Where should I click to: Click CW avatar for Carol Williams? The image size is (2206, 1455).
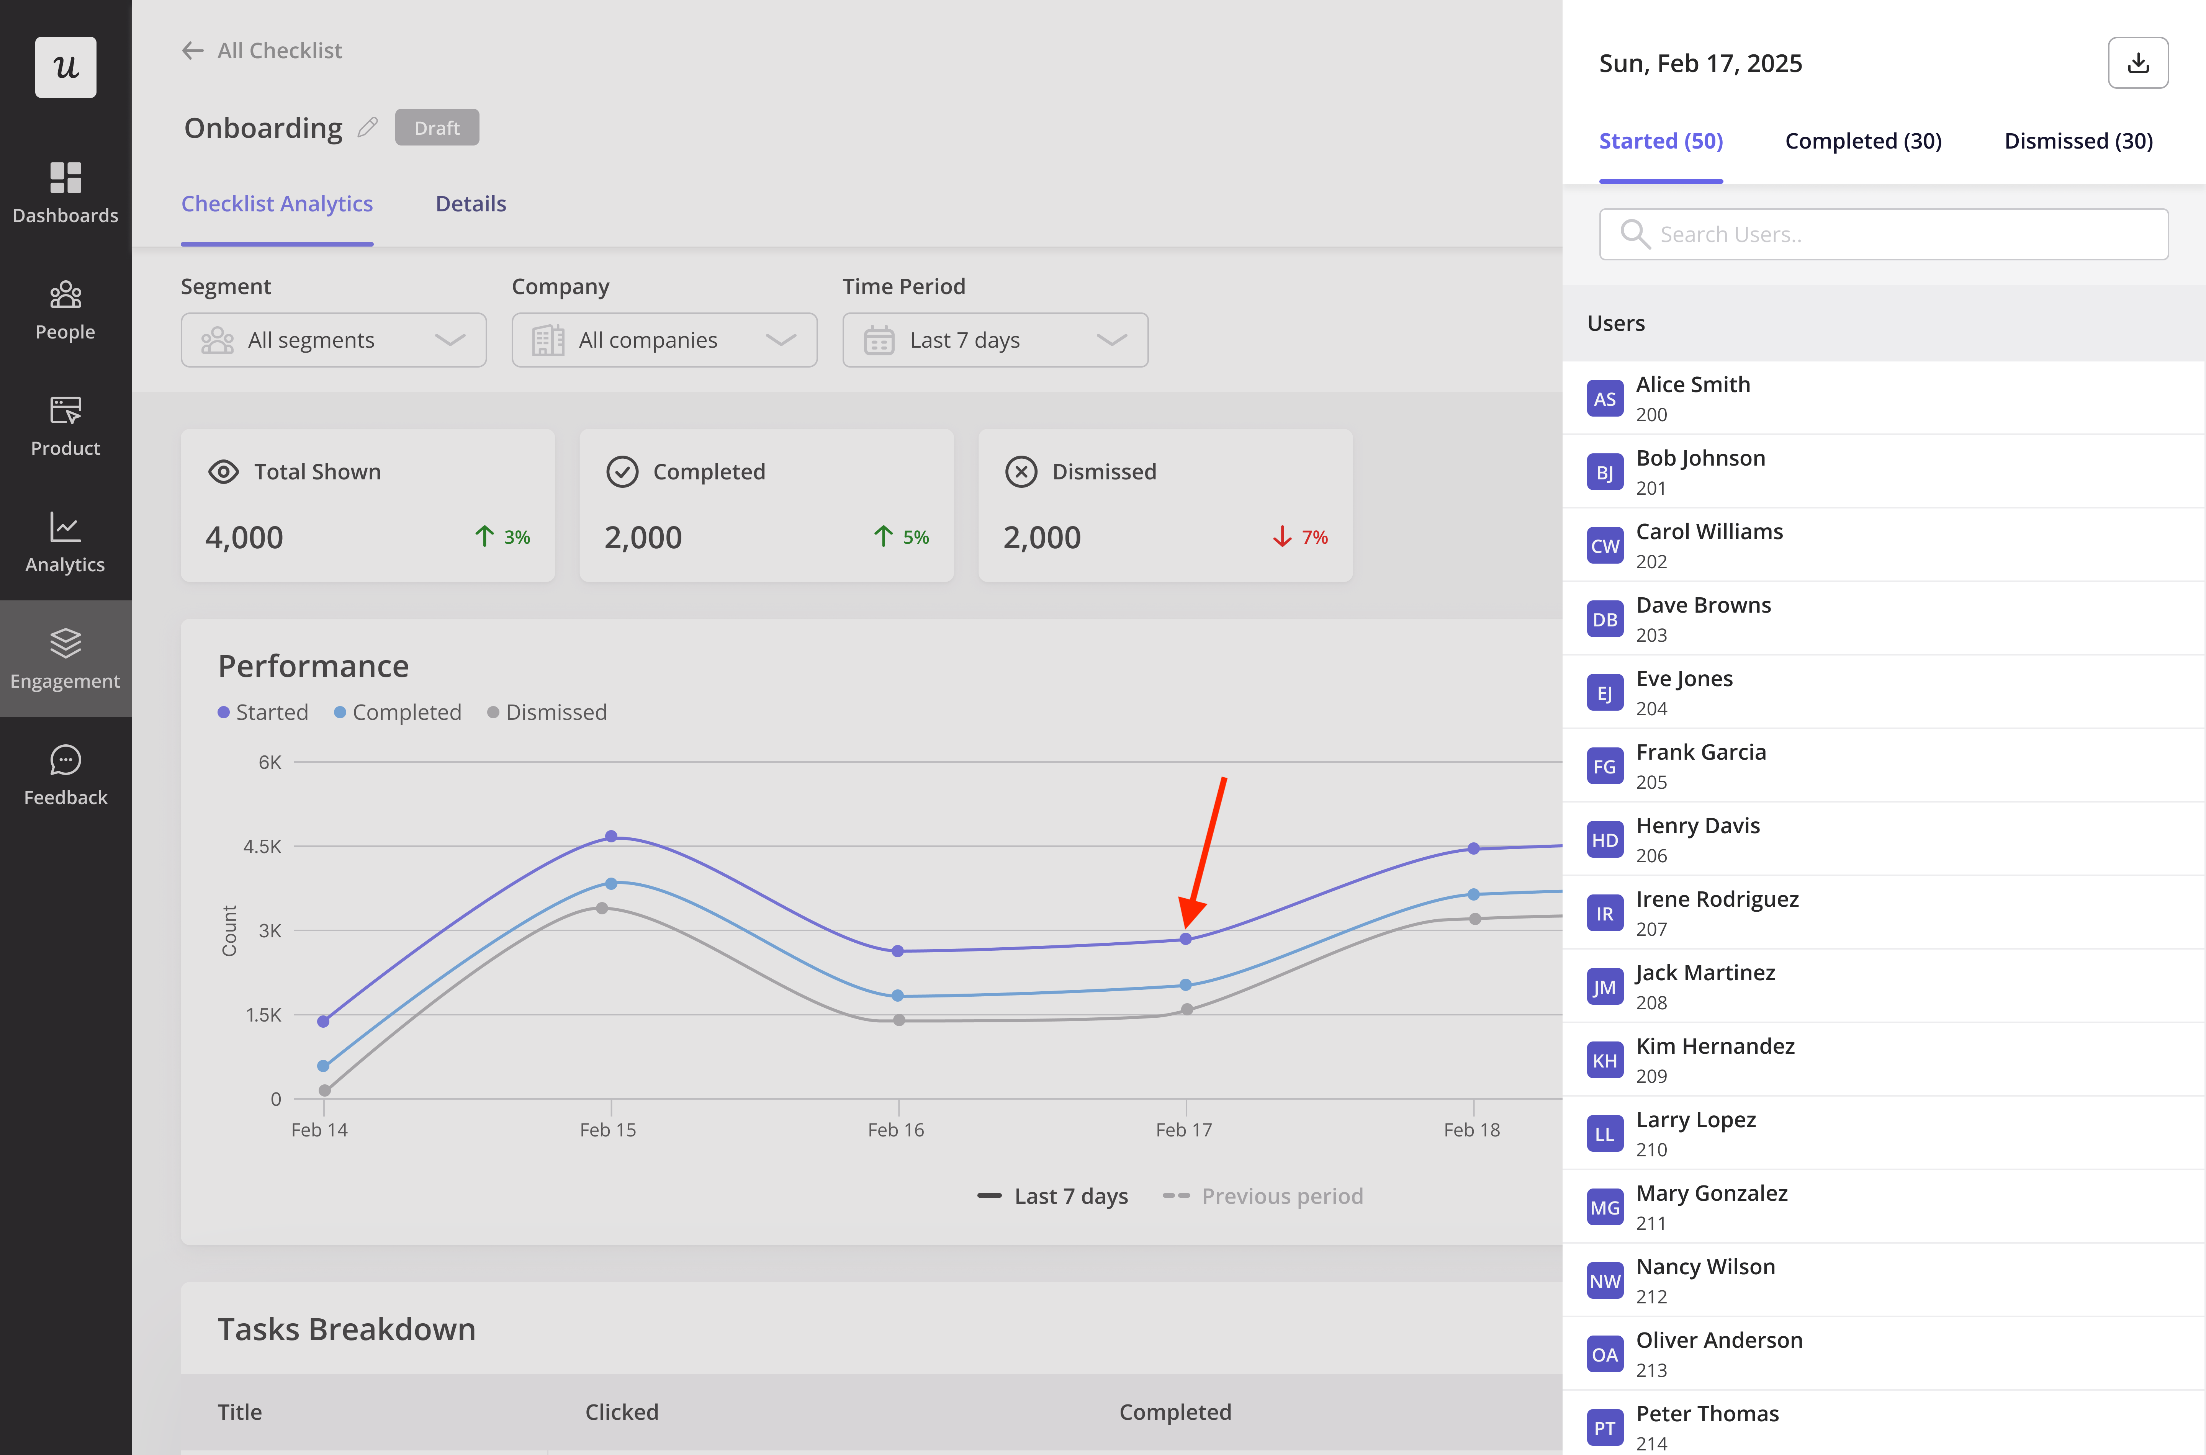(x=1605, y=546)
